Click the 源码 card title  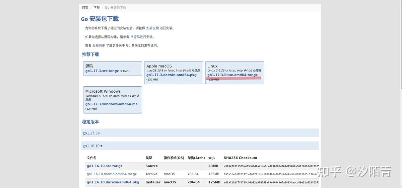(x=89, y=66)
